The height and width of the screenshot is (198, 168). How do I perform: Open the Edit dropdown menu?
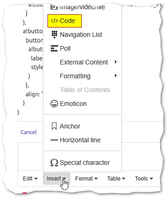[30, 179]
